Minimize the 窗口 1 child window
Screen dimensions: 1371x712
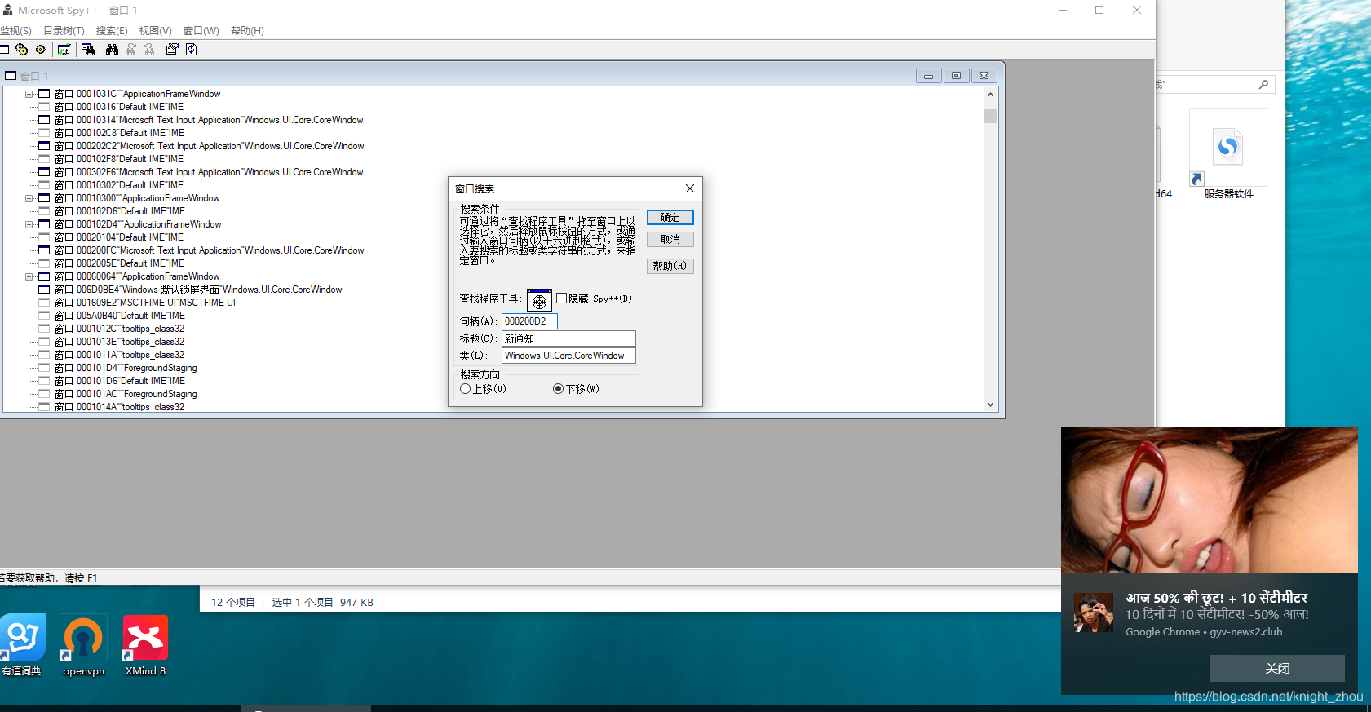(928, 76)
